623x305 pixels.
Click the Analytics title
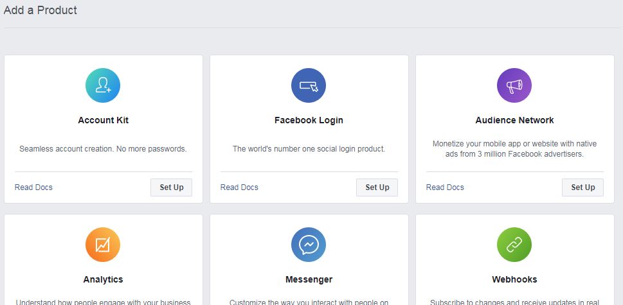104,279
